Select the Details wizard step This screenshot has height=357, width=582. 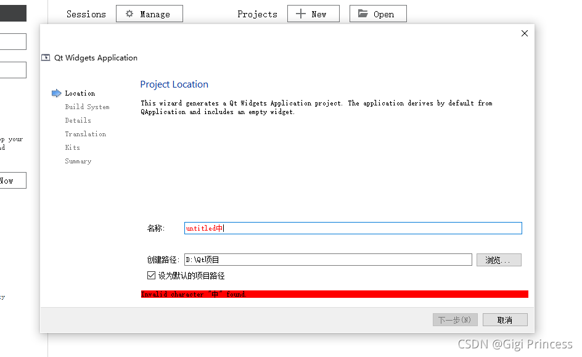(78, 120)
